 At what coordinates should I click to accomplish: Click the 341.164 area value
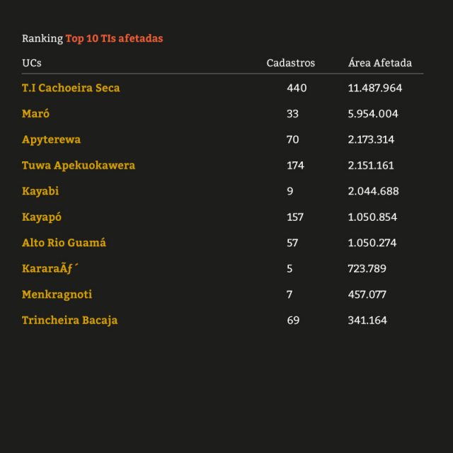point(367,320)
